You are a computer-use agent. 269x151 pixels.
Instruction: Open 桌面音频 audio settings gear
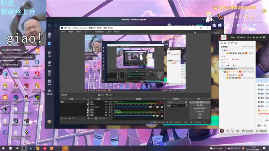[162, 116]
